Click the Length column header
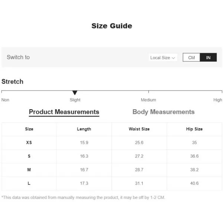Image resolution: width=223 pixels, height=223 pixels. coord(84,129)
